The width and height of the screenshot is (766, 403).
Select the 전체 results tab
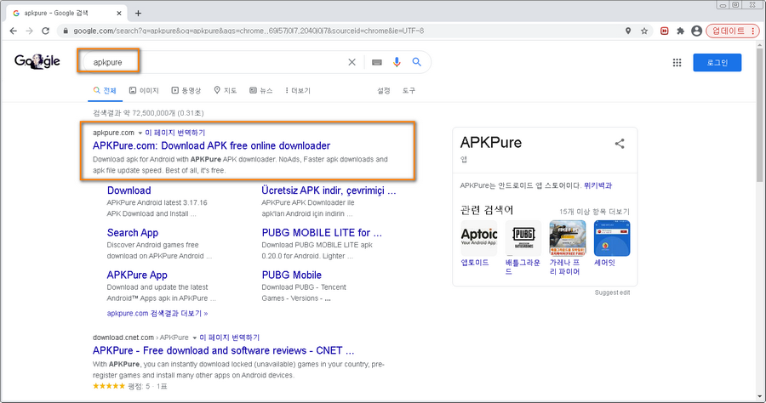105,90
